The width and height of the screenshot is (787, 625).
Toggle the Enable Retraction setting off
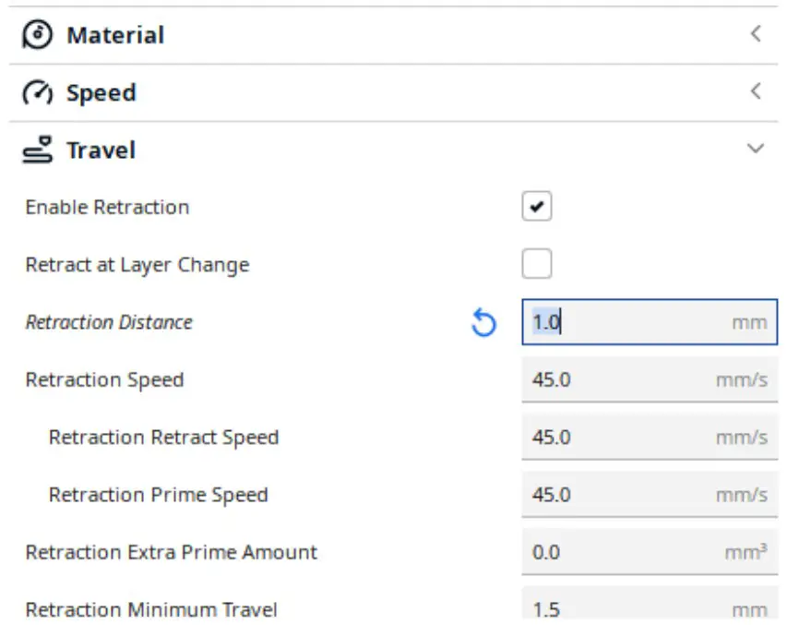pyautogui.click(x=538, y=206)
